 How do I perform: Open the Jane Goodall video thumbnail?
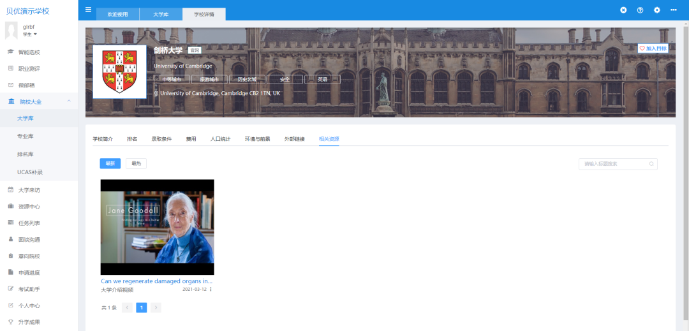pos(158,227)
